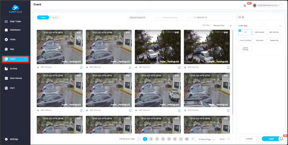This screenshot has height=145, width=288.
Task: Click bell icon under first IMD Human event
Action: click(x=81, y=67)
